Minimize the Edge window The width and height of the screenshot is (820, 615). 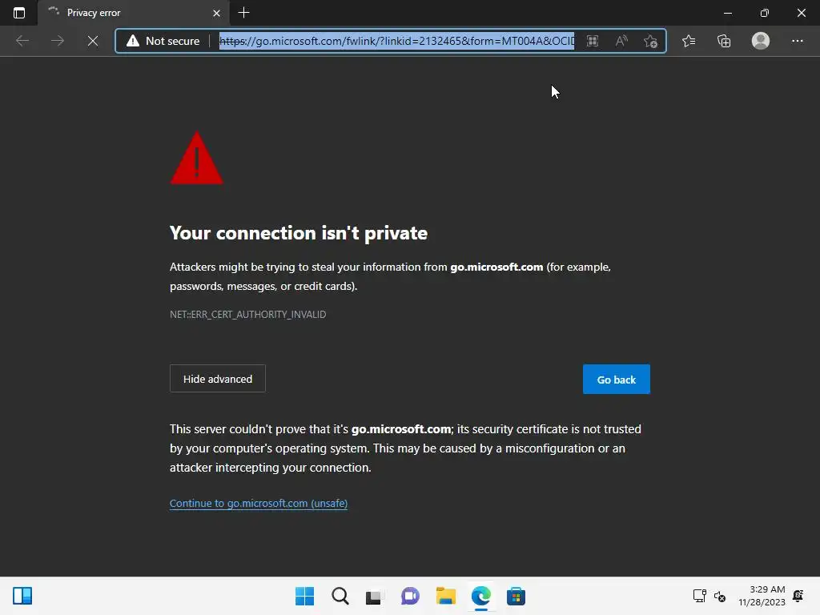(x=727, y=13)
